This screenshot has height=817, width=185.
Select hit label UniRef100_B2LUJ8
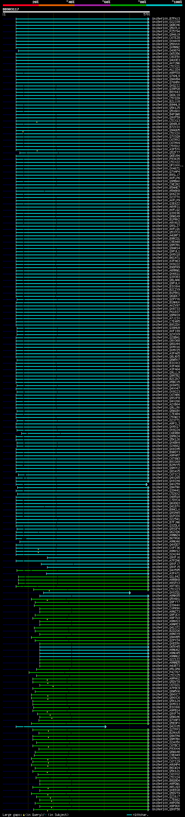coord(166,101)
